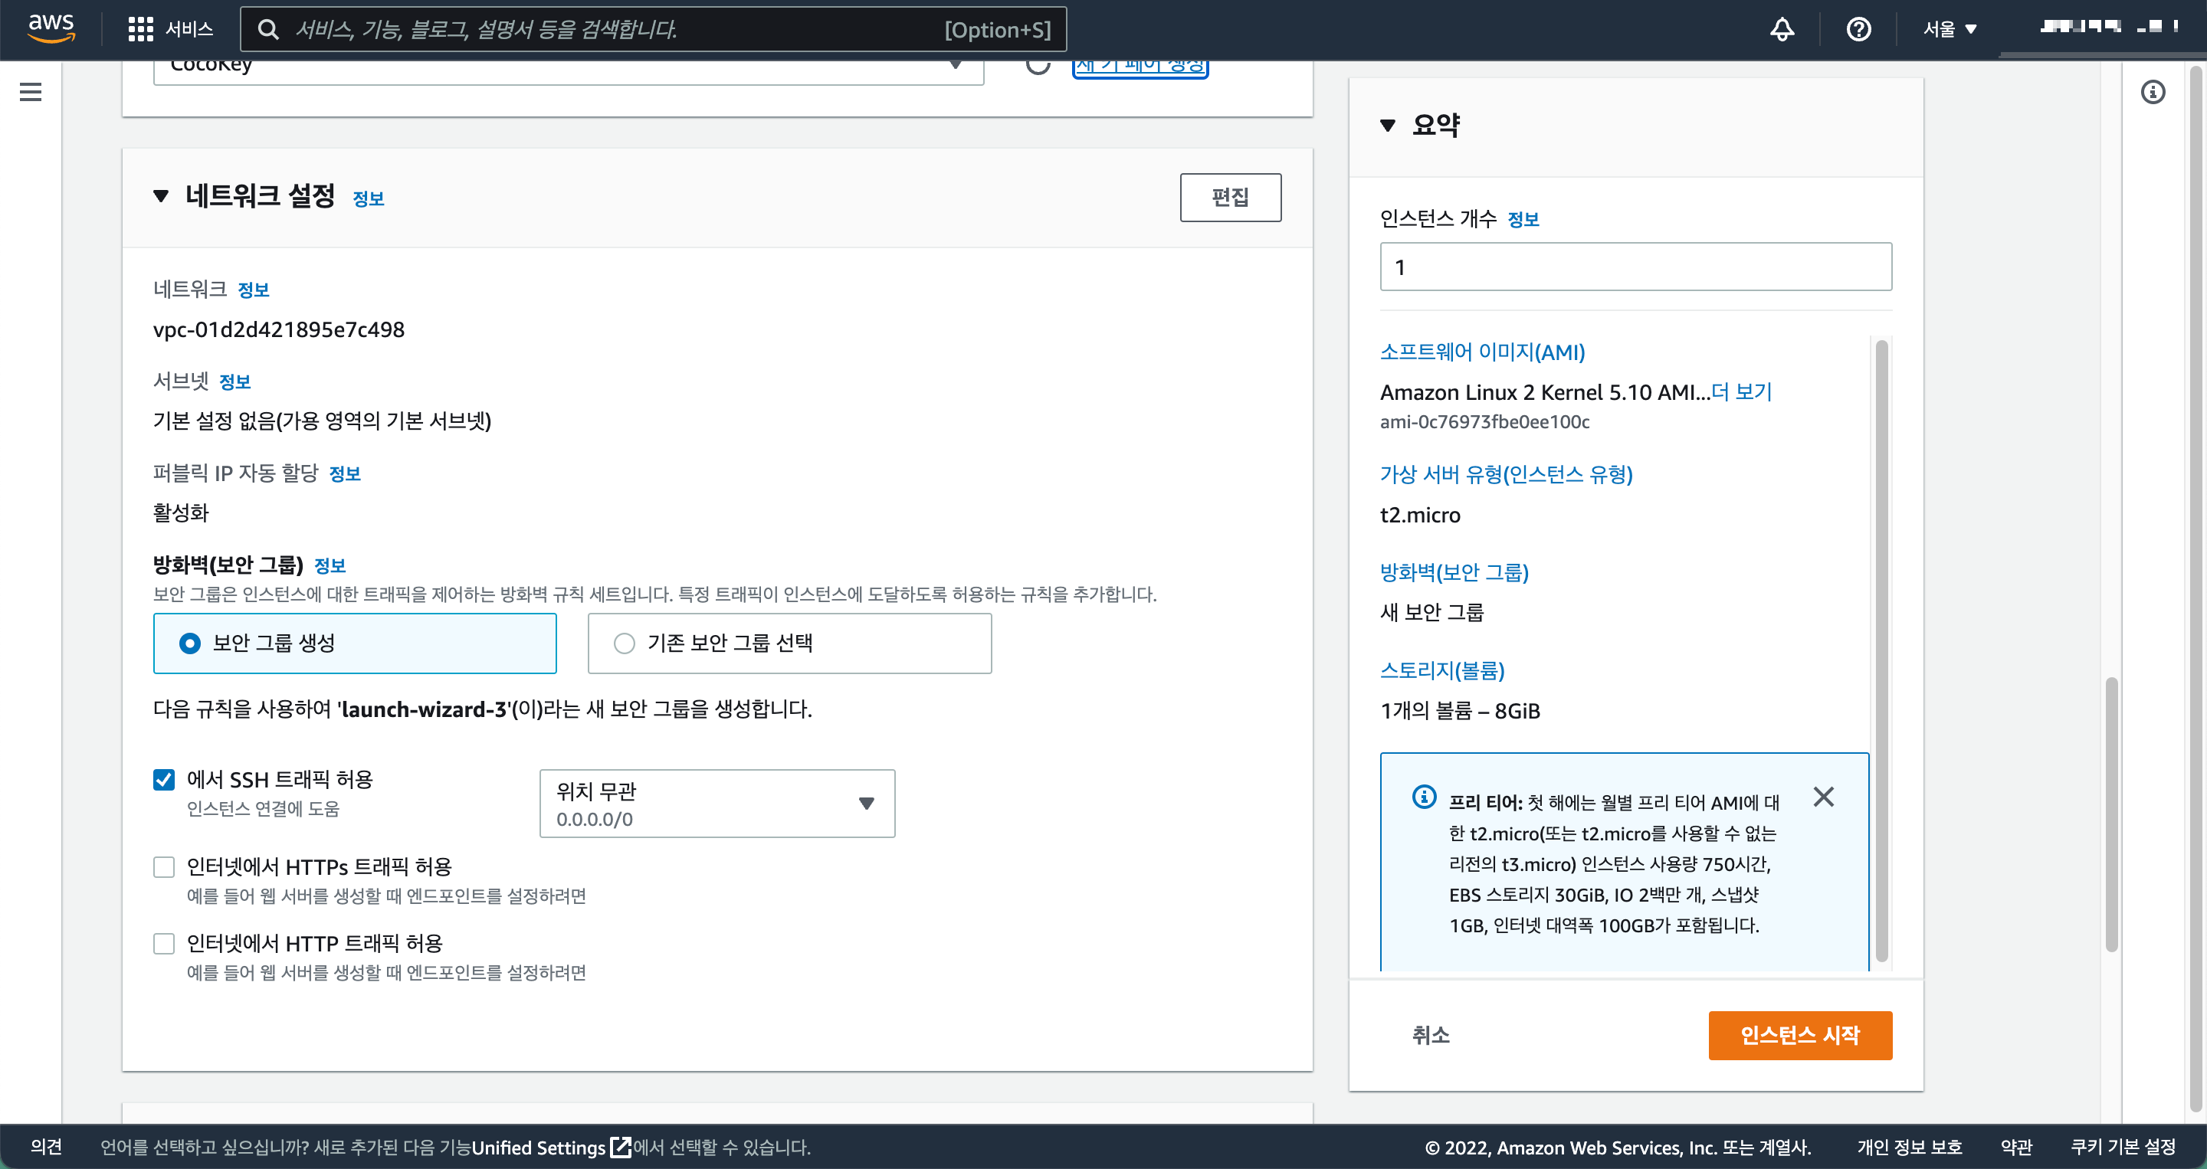This screenshot has width=2207, height=1169.
Task: Collapse the network settings section
Action: [161, 196]
